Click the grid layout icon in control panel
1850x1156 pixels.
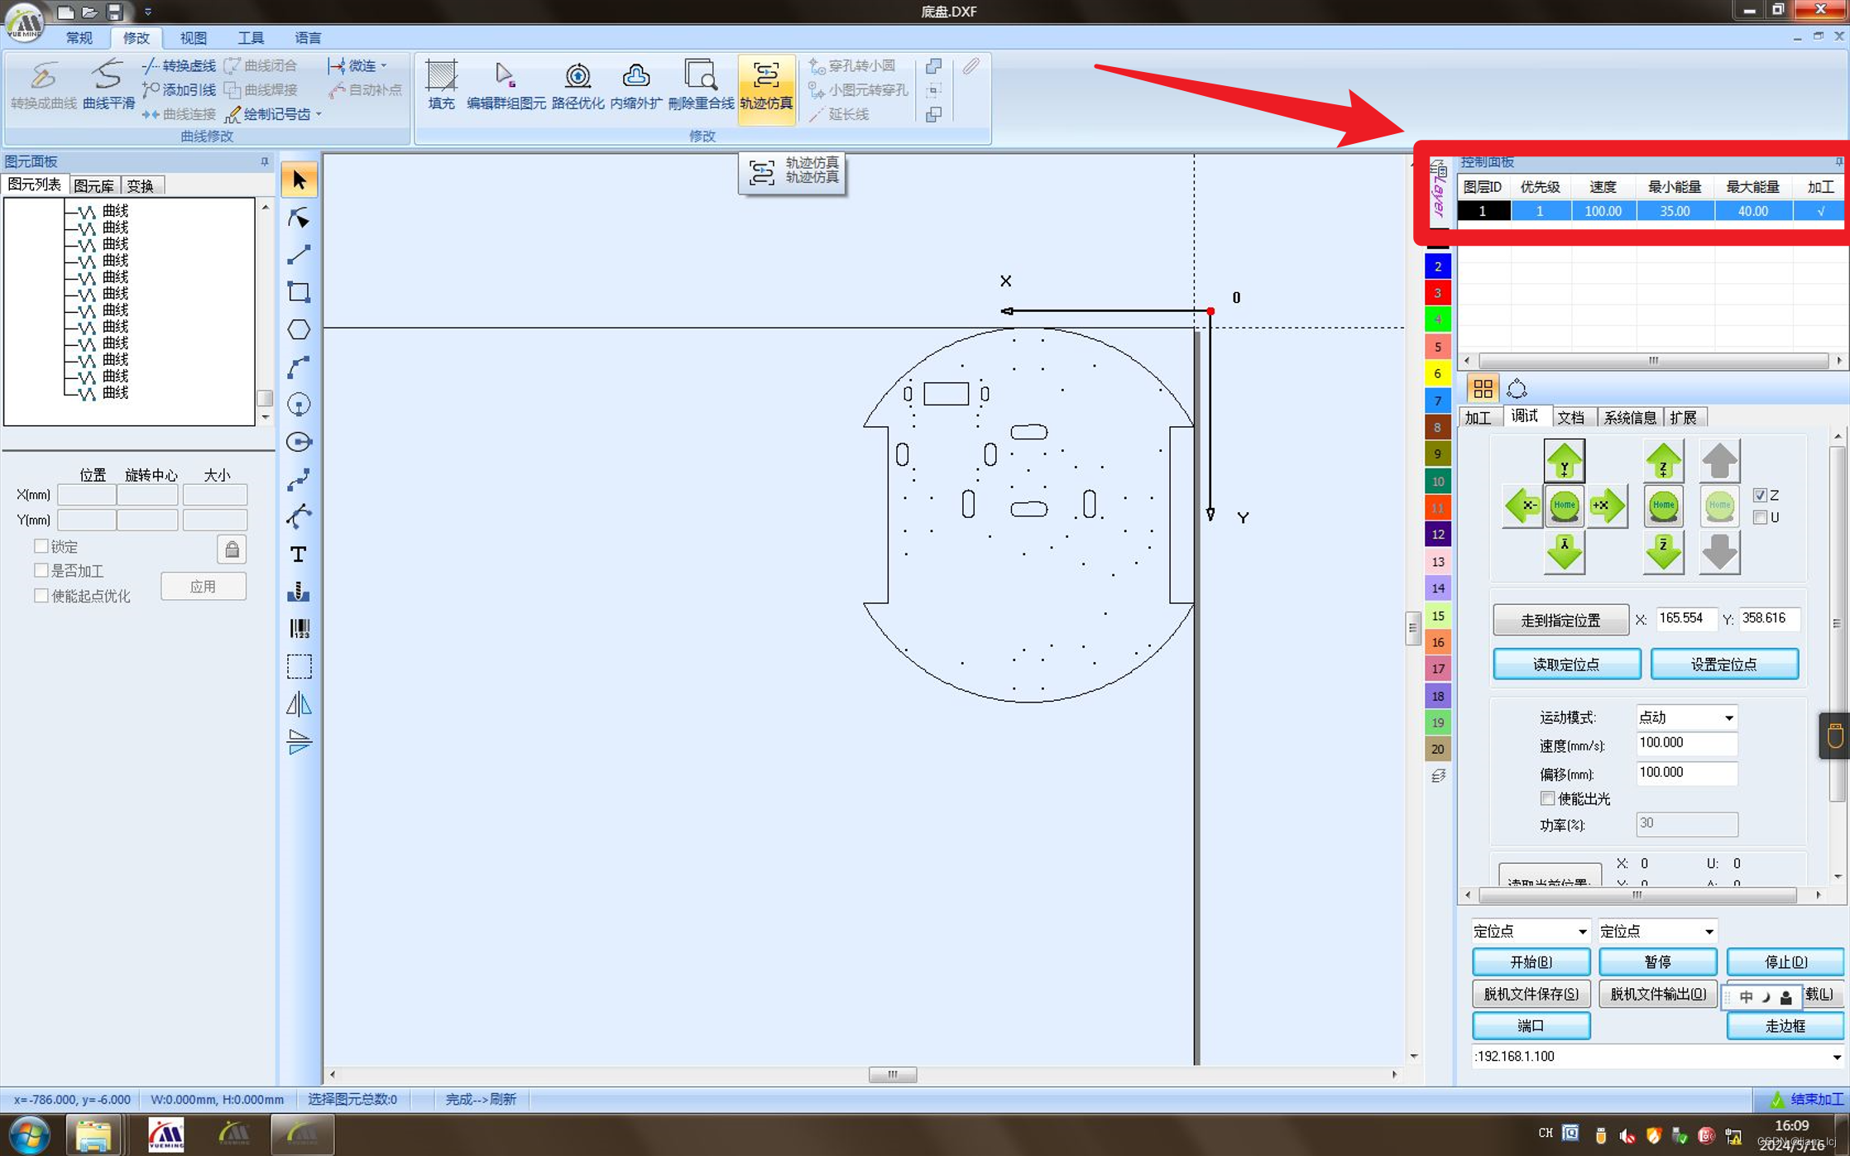1483,388
